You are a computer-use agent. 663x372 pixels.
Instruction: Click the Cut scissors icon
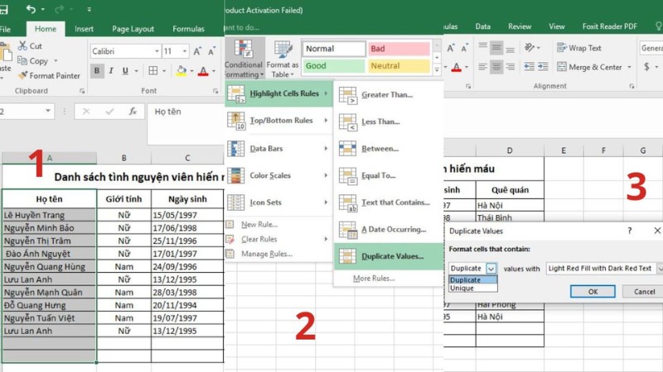pos(22,46)
